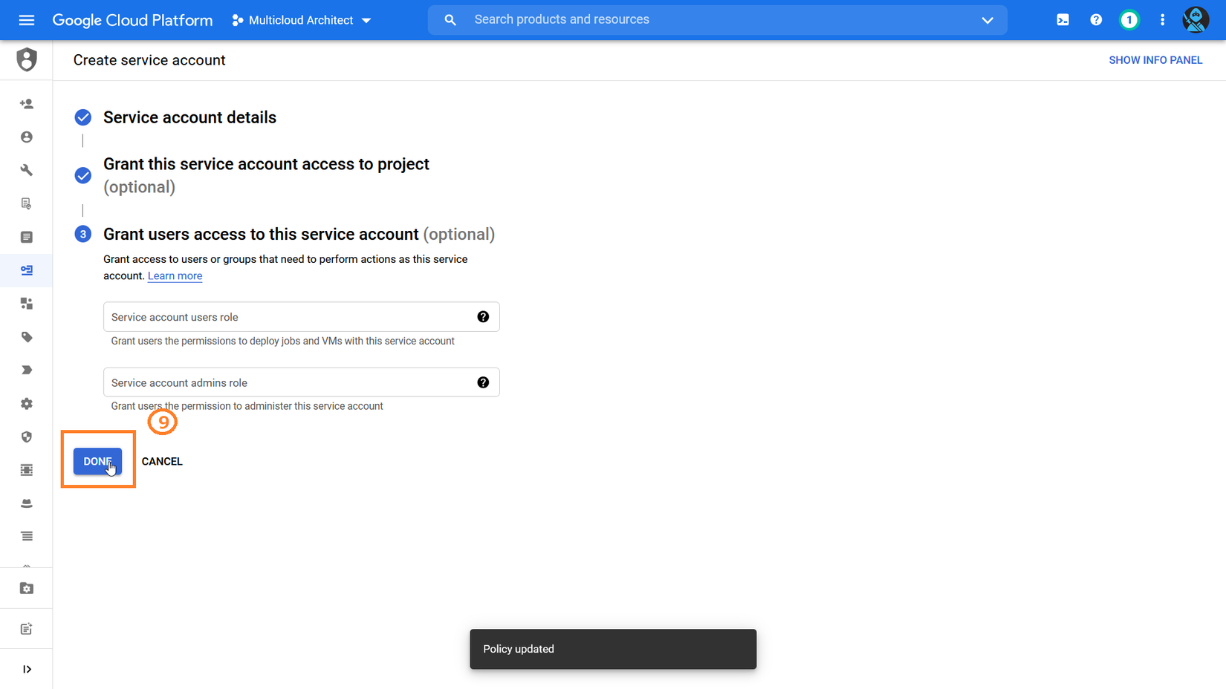
Task: Open Settings gear icon in sidebar
Action: point(27,404)
